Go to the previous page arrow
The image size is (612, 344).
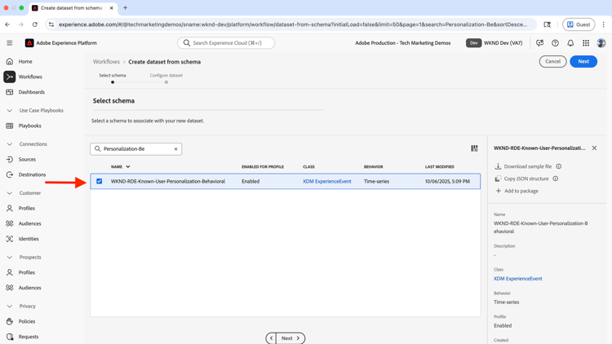(271, 338)
